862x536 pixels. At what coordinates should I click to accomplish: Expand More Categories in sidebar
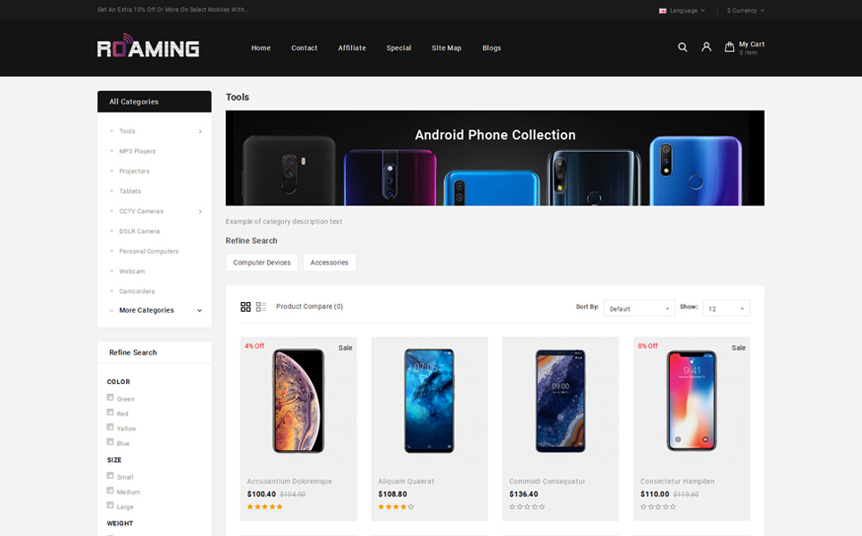[155, 310]
